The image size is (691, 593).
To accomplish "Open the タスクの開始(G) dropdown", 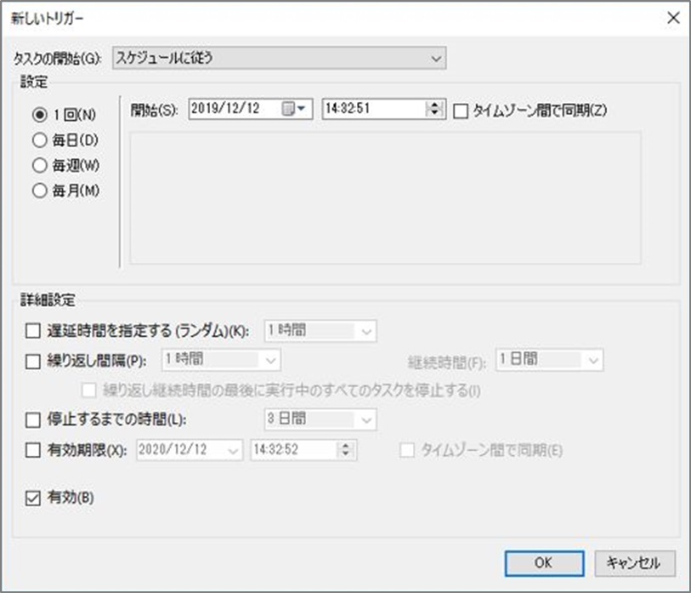I will [279, 58].
